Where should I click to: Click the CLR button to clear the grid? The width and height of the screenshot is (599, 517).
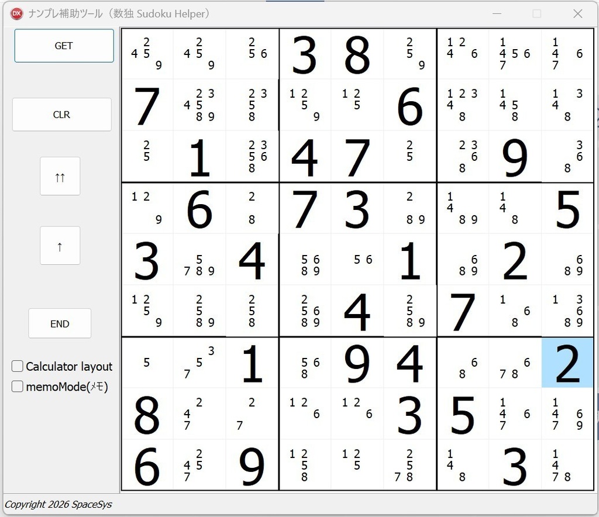point(61,115)
